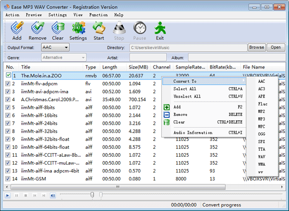Toggle checkbox for row 13 ima adpcm-4bit
Viewport: 289px width, 211px height.
pos(8,171)
